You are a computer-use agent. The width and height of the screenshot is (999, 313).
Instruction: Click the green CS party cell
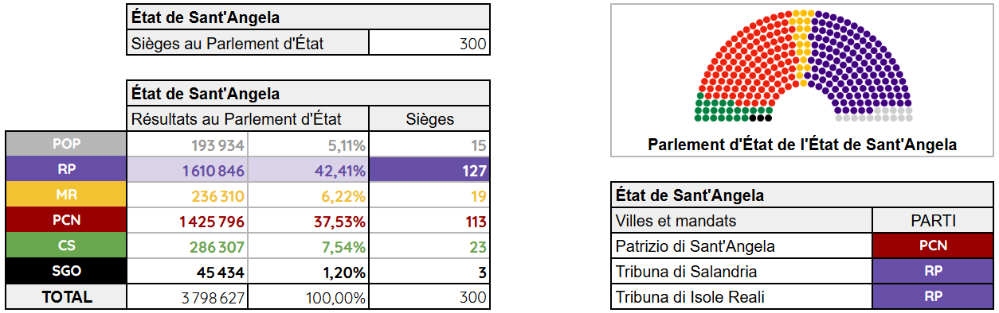click(65, 245)
